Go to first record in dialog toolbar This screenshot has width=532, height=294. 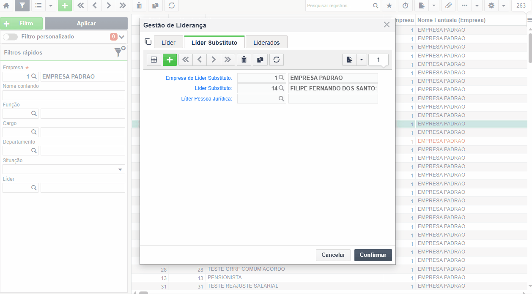(x=185, y=60)
